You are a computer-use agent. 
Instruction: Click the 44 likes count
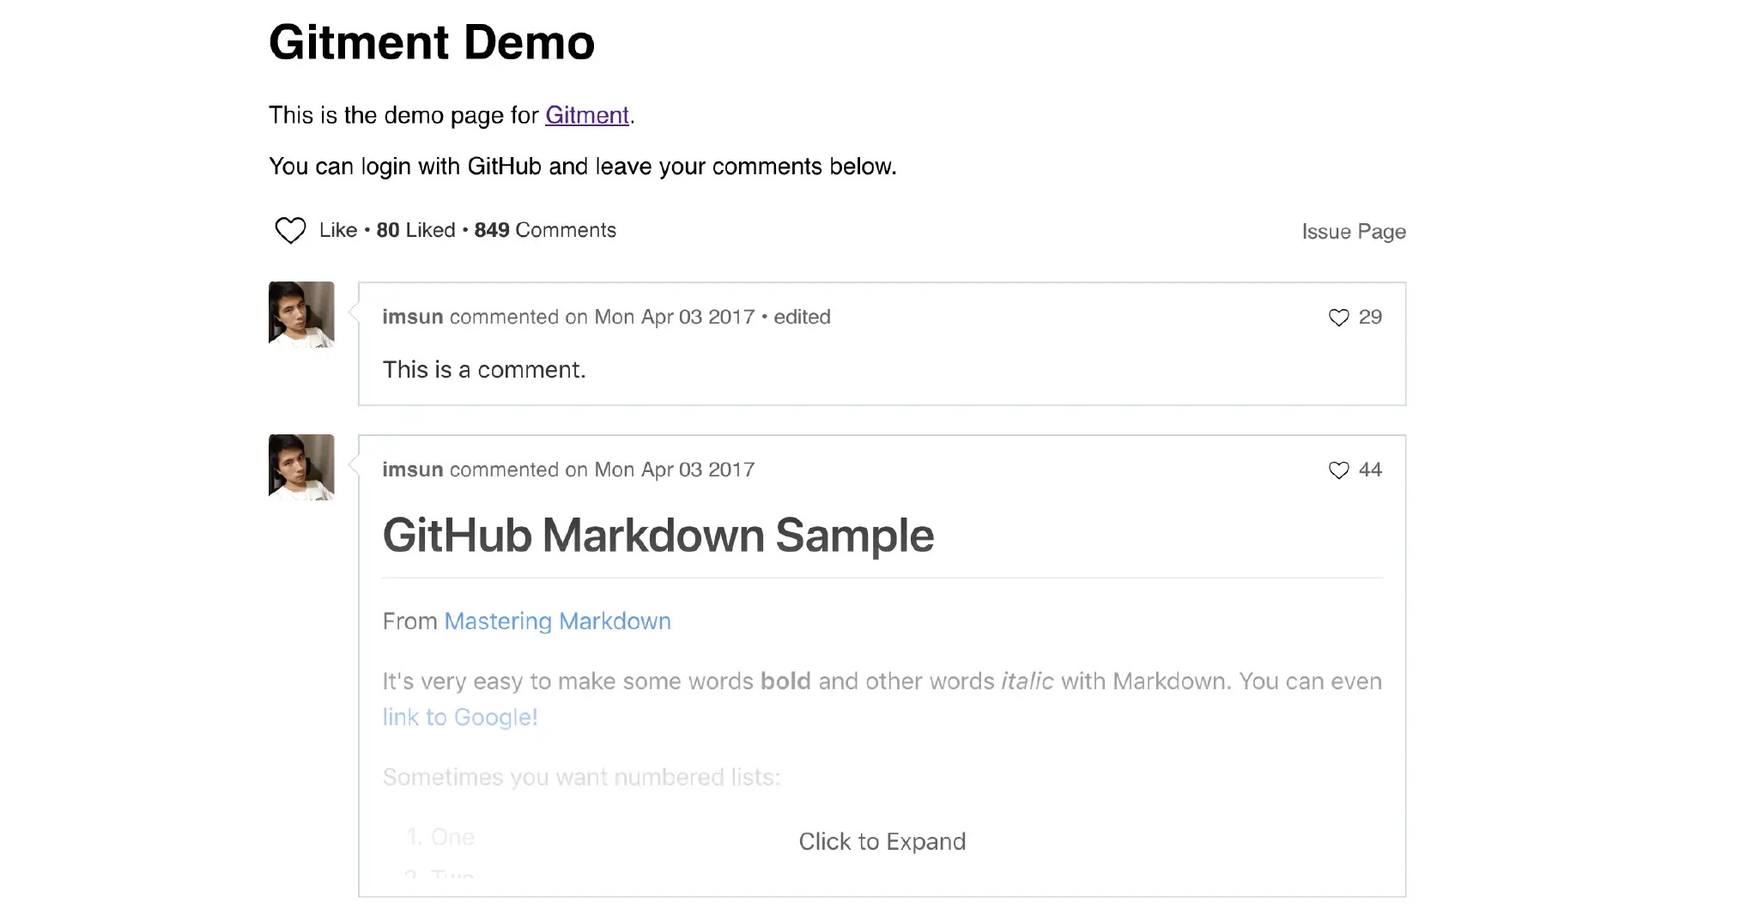(1370, 470)
